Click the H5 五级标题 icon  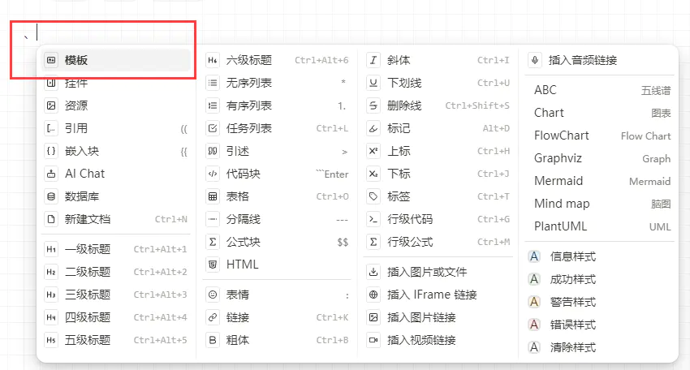coord(51,340)
